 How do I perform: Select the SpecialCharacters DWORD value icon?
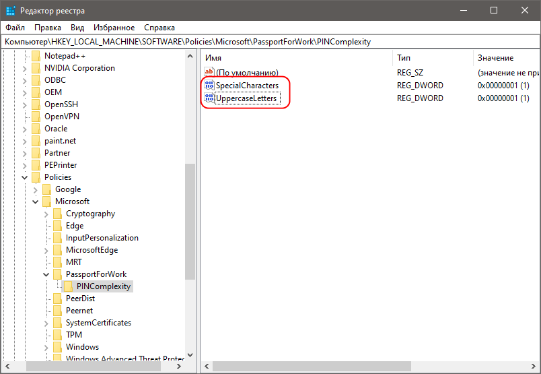209,85
